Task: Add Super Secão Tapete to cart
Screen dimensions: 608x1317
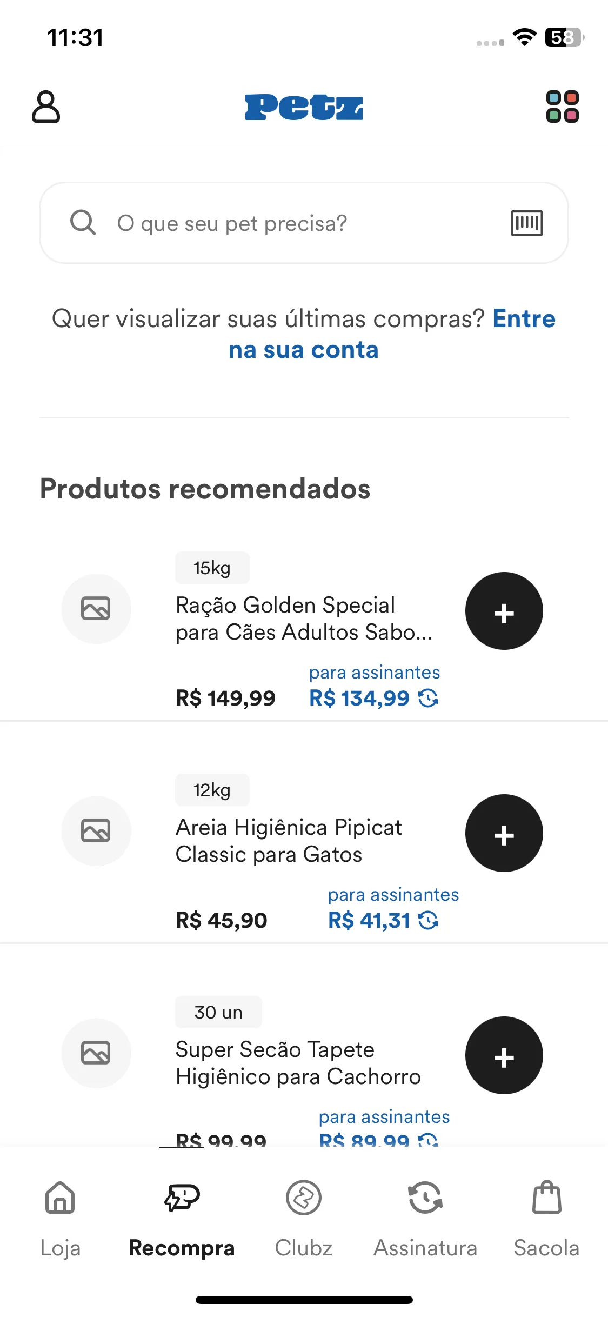Action: coord(504,1055)
